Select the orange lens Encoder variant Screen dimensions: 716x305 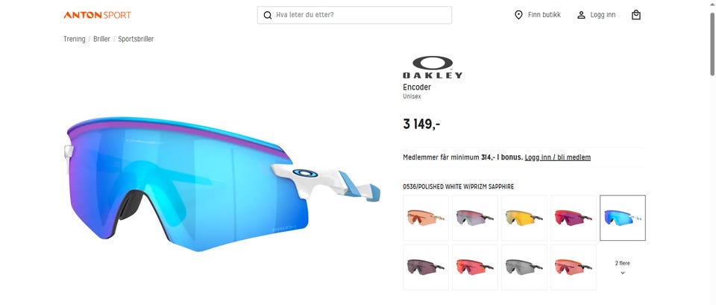coord(426,218)
